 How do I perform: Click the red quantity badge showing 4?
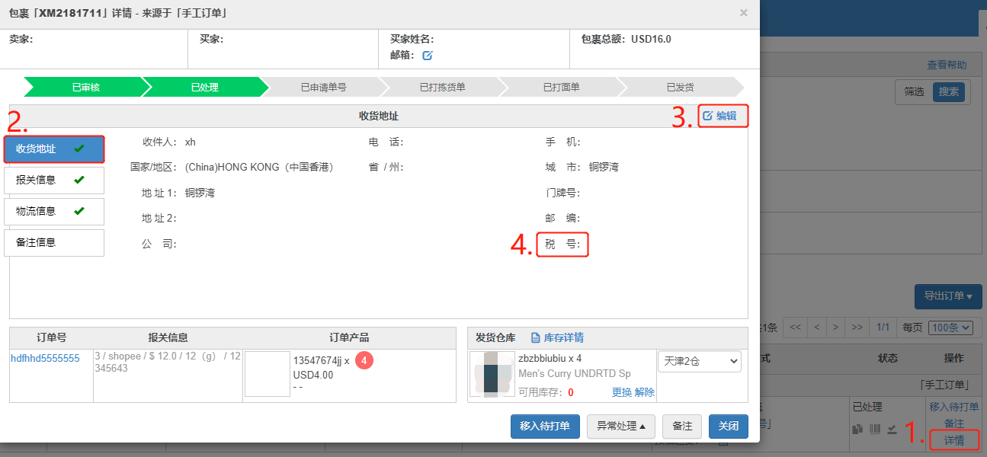[364, 360]
